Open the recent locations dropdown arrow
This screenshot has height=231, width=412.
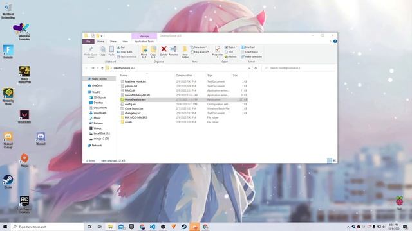point(98,68)
